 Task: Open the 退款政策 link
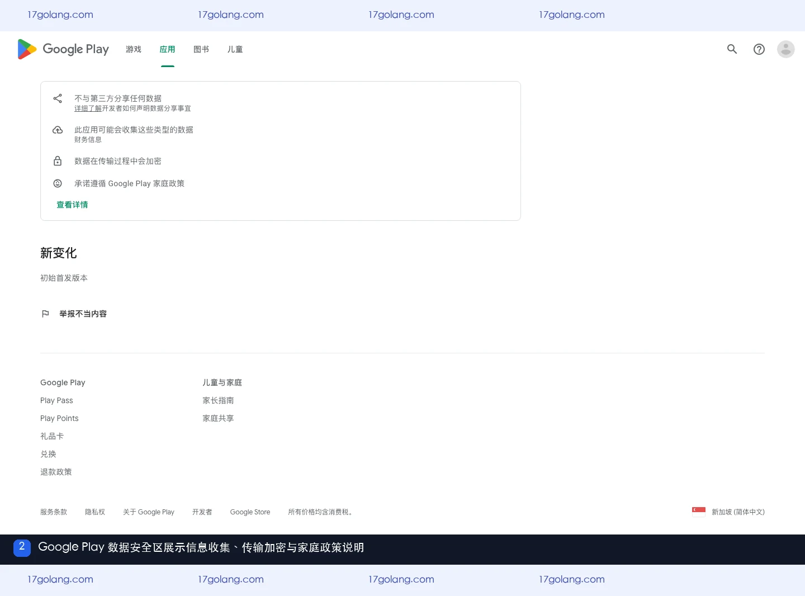pyautogui.click(x=56, y=472)
